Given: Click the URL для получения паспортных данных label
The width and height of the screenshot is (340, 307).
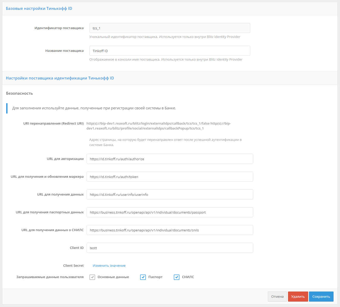Looking at the screenshot, I should (x=50, y=212).
